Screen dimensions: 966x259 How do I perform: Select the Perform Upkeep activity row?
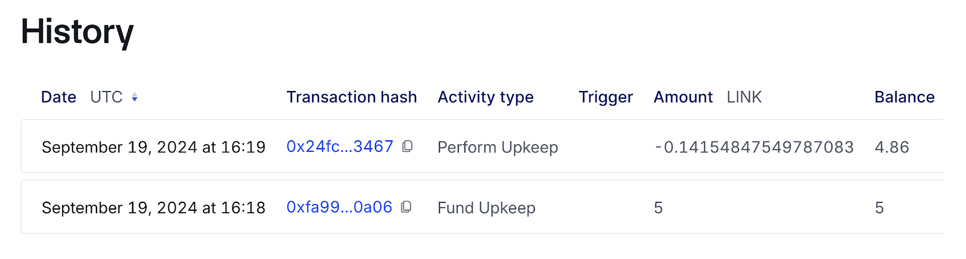497,147
